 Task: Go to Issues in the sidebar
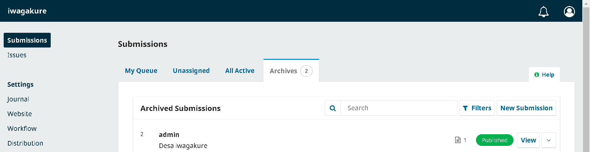pos(17,55)
